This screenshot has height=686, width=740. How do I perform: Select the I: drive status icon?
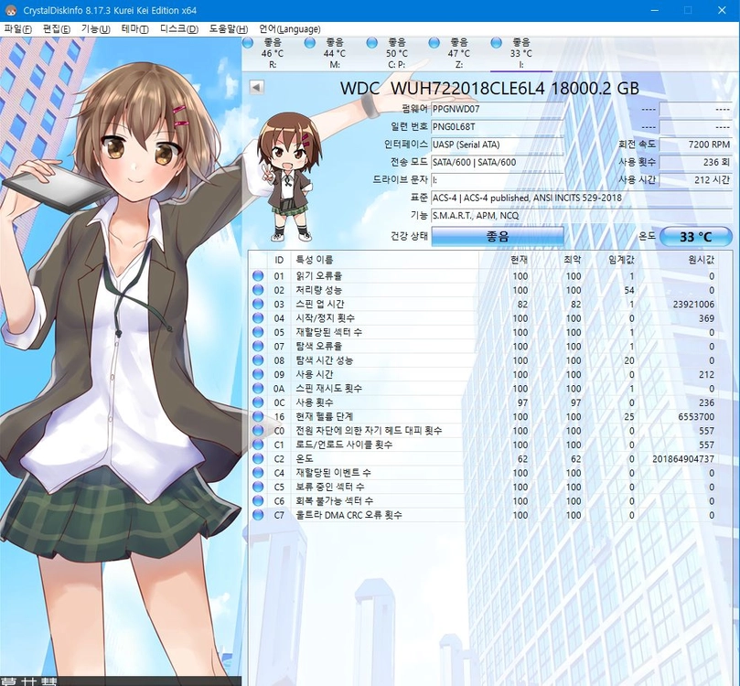pos(496,43)
